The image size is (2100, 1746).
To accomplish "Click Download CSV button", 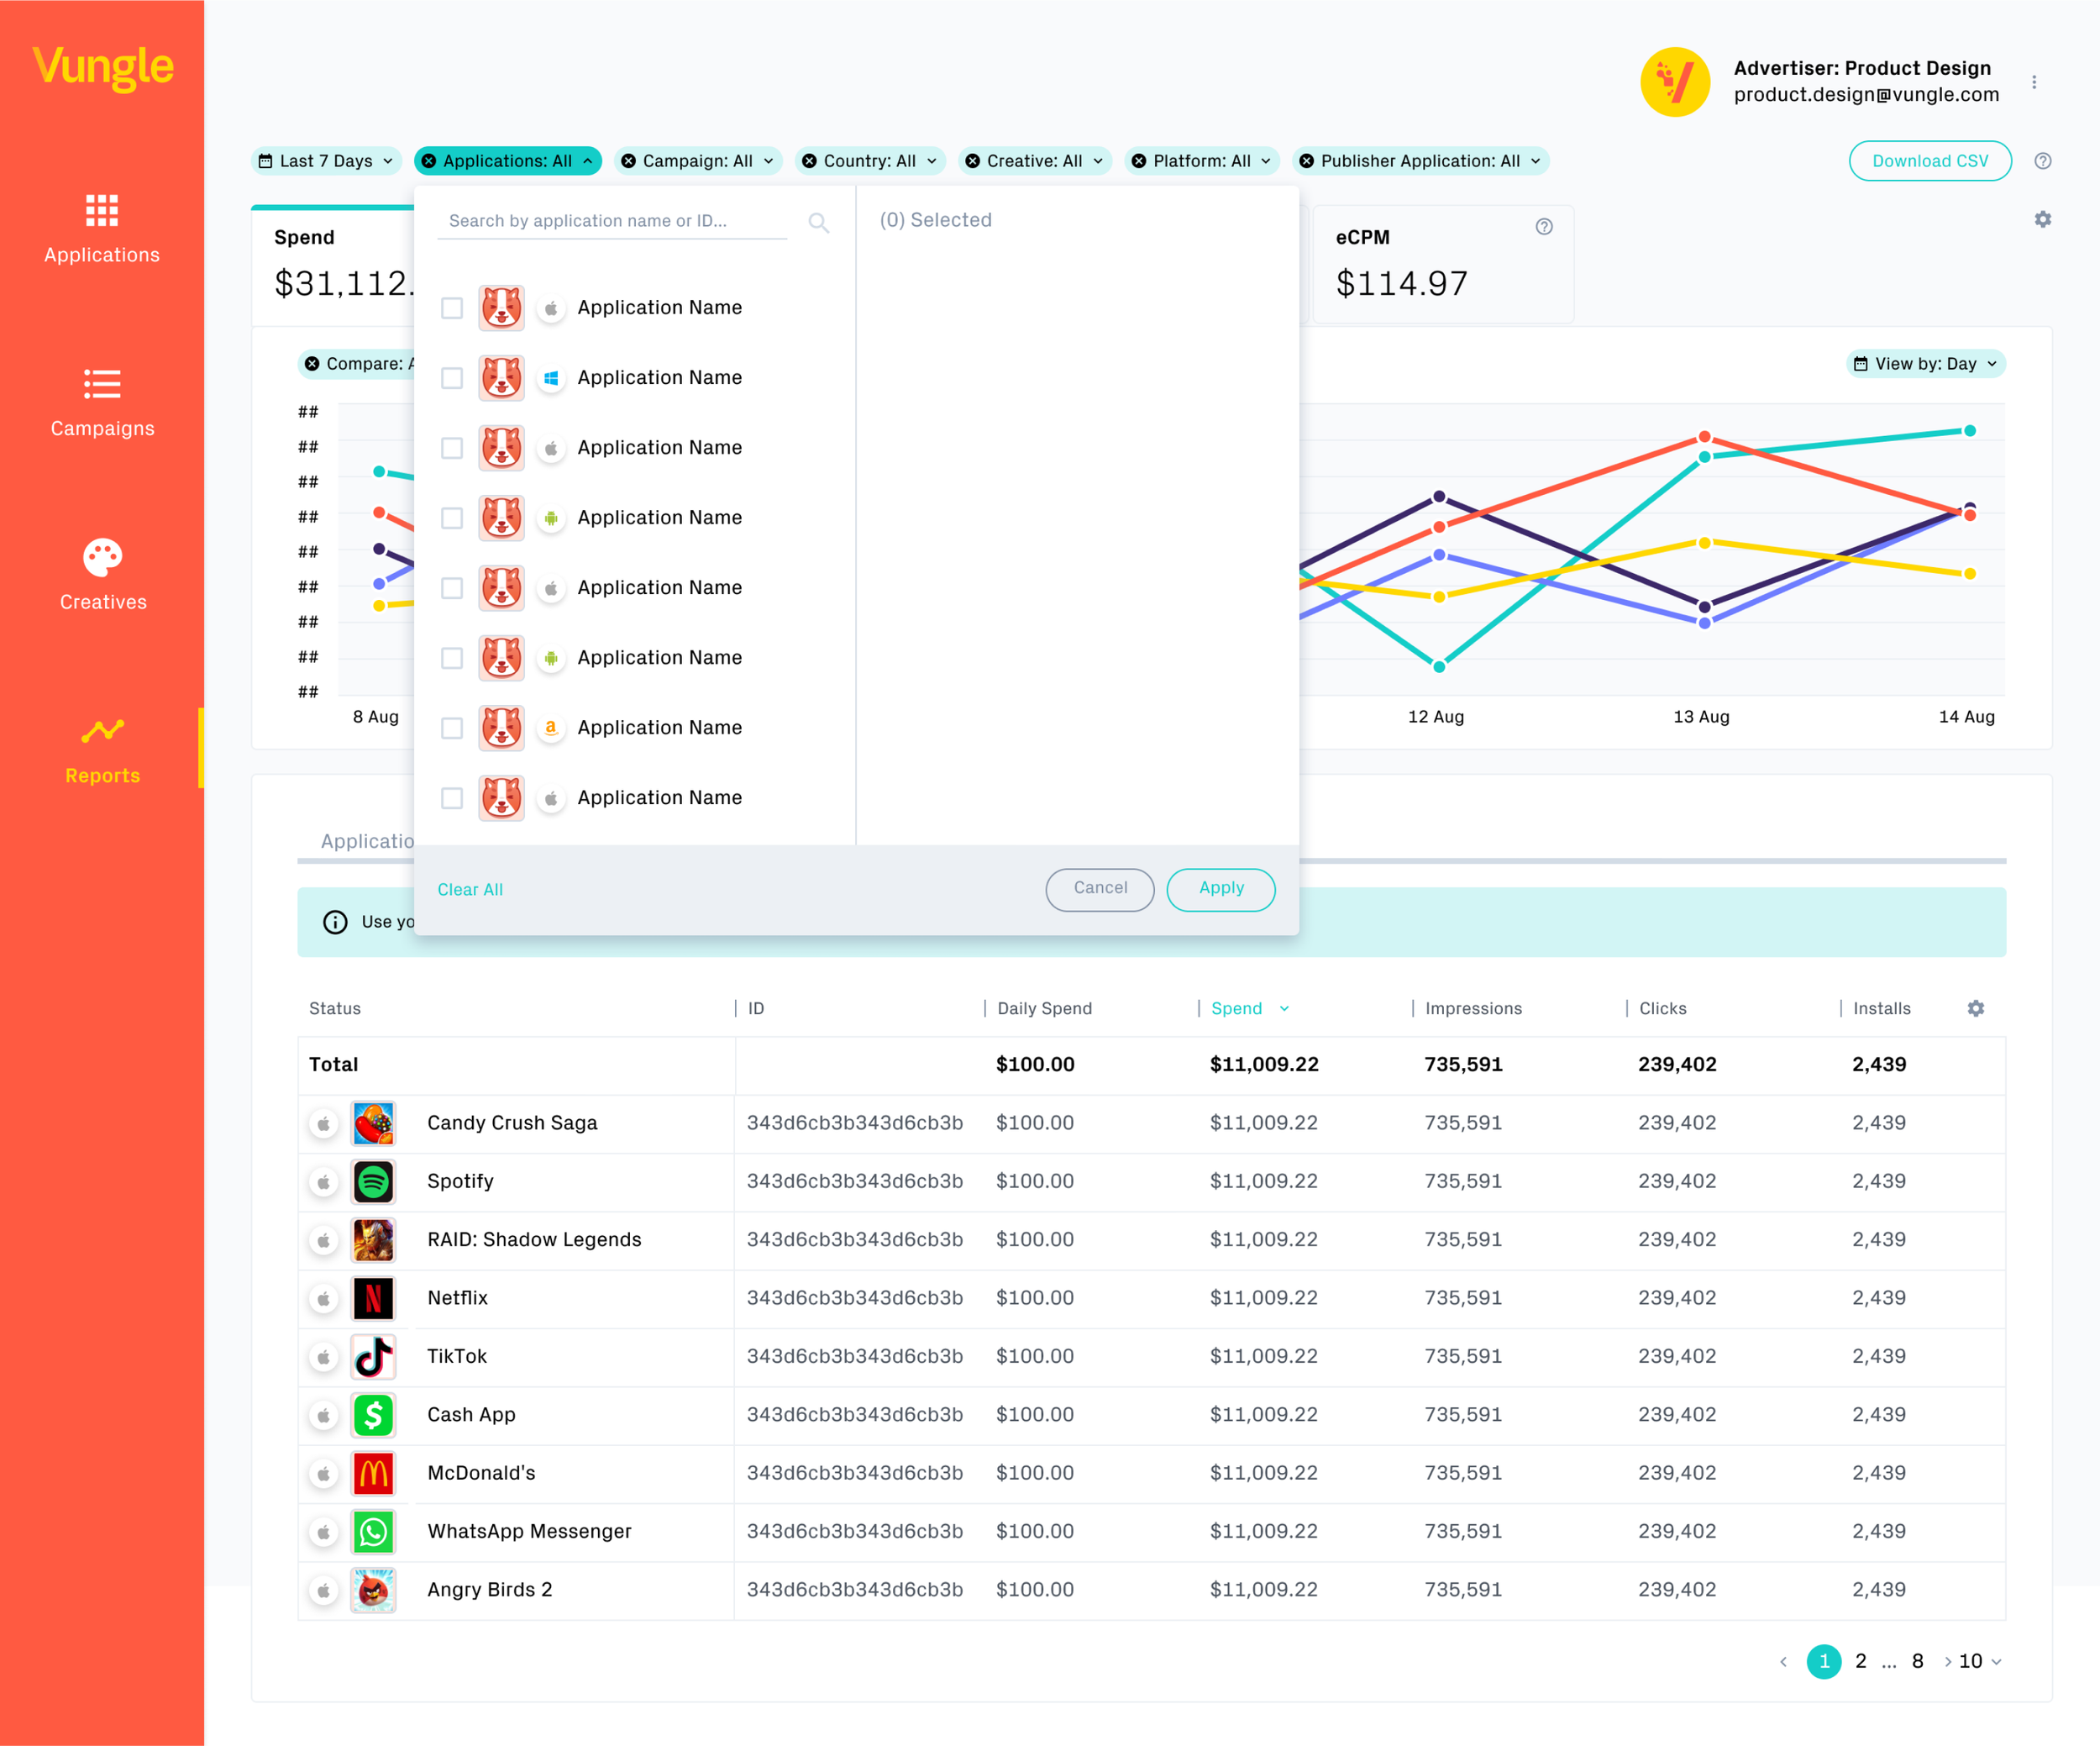I will click(1930, 161).
